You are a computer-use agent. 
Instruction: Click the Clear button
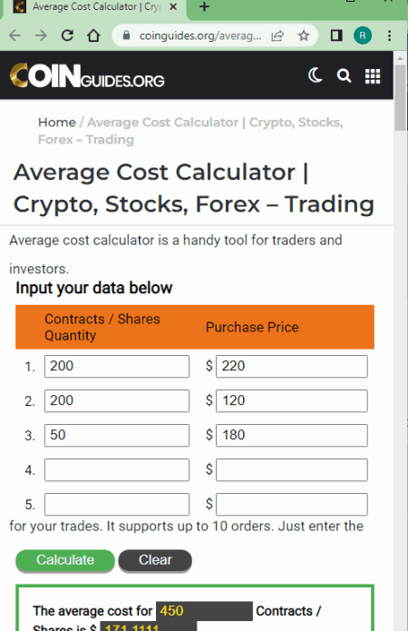click(x=155, y=560)
